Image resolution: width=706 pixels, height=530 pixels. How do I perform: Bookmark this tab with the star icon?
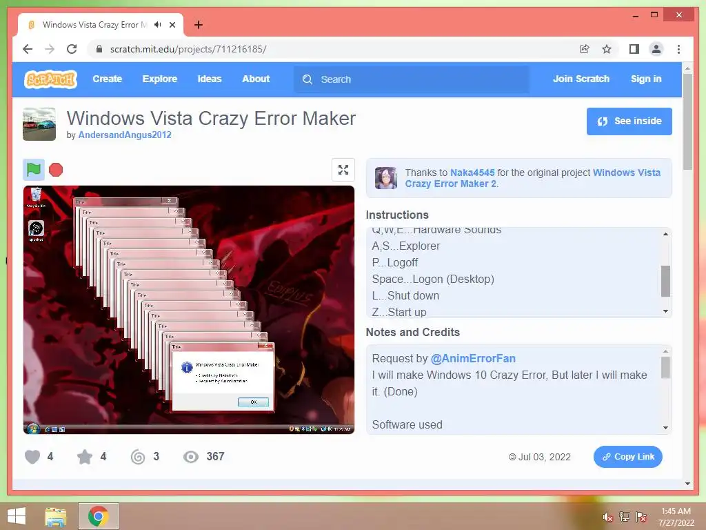click(x=607, y=49)
